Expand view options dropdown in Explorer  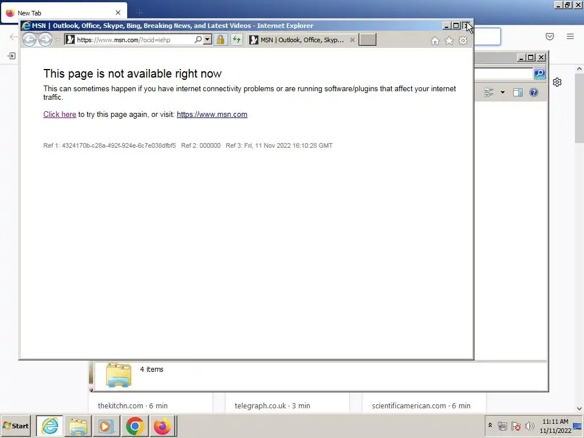502,92
